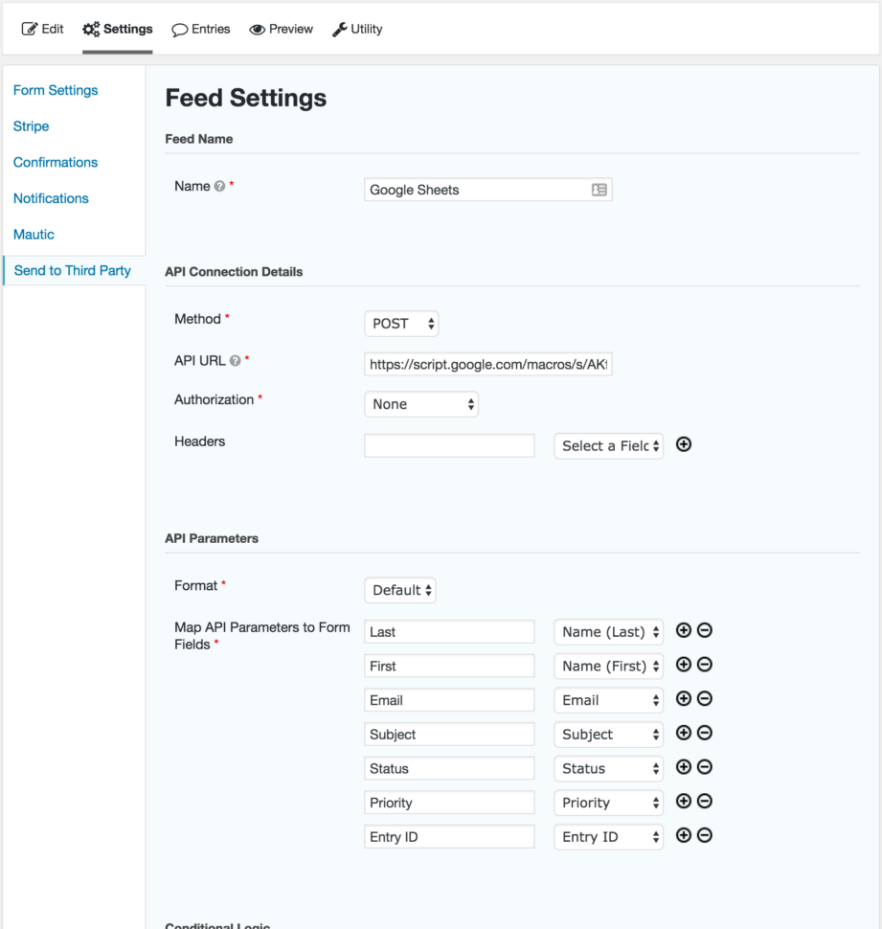The image size is (882, 929).
Task: Add row after the Email mapping
Action: click(684, 698)
